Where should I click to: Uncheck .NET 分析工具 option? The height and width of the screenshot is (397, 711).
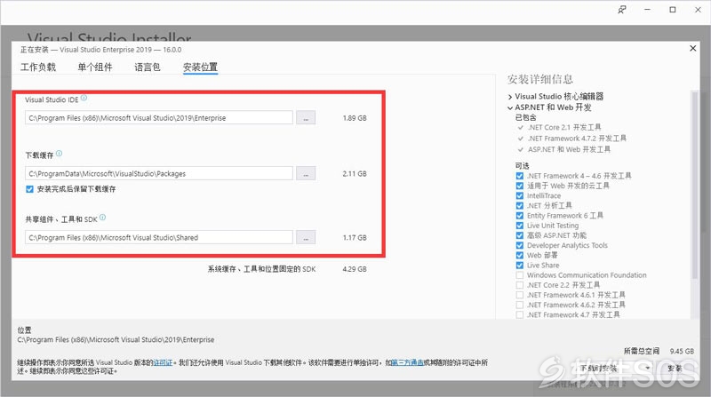520,206
